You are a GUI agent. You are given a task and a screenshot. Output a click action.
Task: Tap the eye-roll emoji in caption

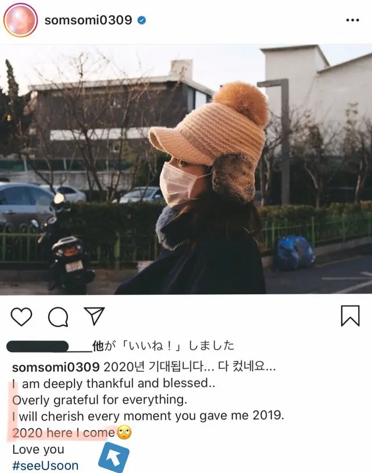pos(124,433)
